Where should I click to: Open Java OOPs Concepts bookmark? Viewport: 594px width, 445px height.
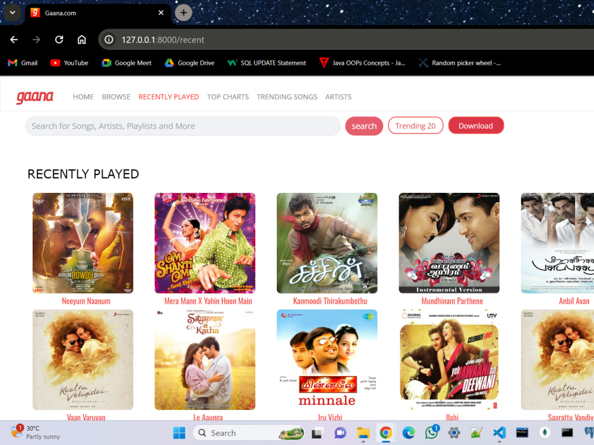(x=362, y=63)
